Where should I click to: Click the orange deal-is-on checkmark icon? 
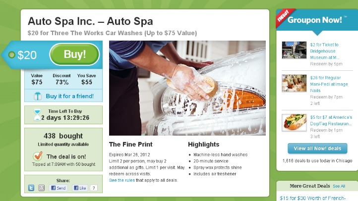(38, 156)
